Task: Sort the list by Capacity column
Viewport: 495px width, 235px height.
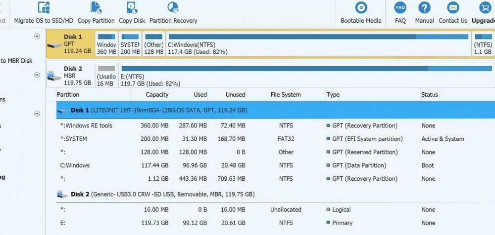Action: pos(156,95)
